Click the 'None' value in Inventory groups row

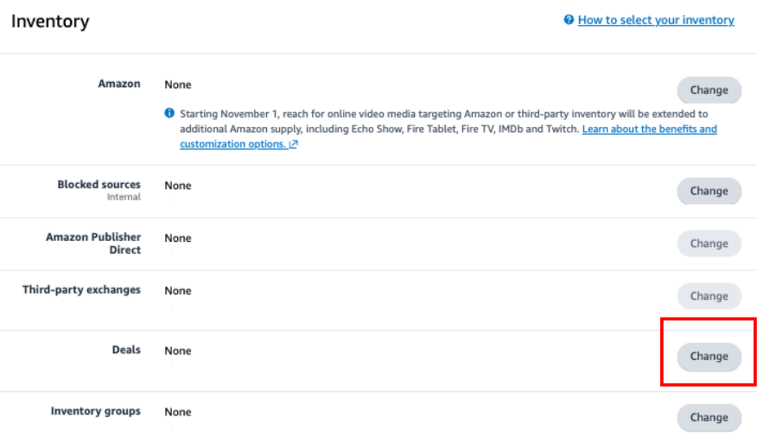pyautogui.click(x=178, y=412)
